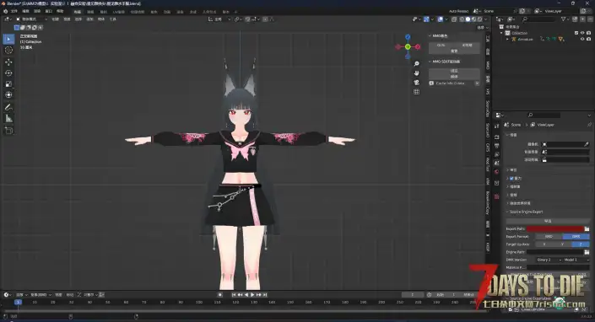Open the World properties tab icon
Viewport: 595px width, 322px height.
point(497,172)
